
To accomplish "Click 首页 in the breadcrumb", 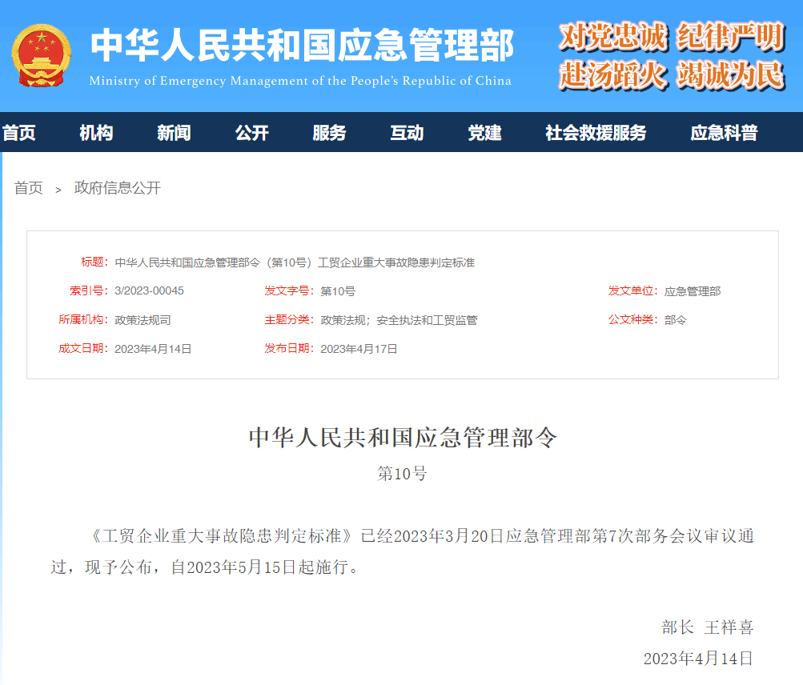I will 28,188.
